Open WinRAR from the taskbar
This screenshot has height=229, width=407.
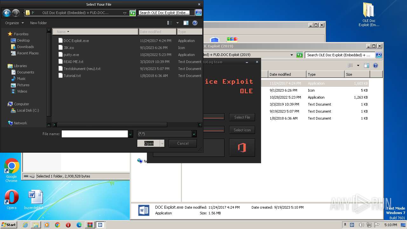[90, 225]
